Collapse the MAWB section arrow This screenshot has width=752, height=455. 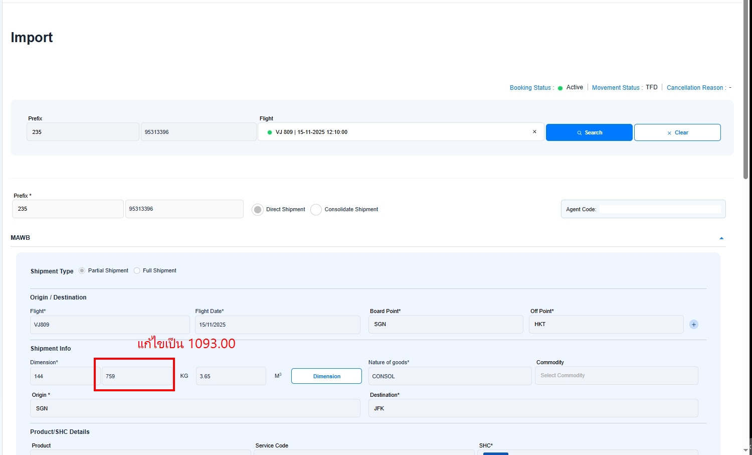[721, 238]
